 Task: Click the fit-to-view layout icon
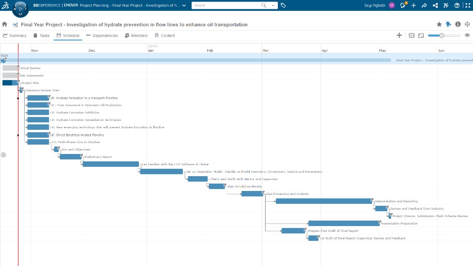[x=411, y=36]
